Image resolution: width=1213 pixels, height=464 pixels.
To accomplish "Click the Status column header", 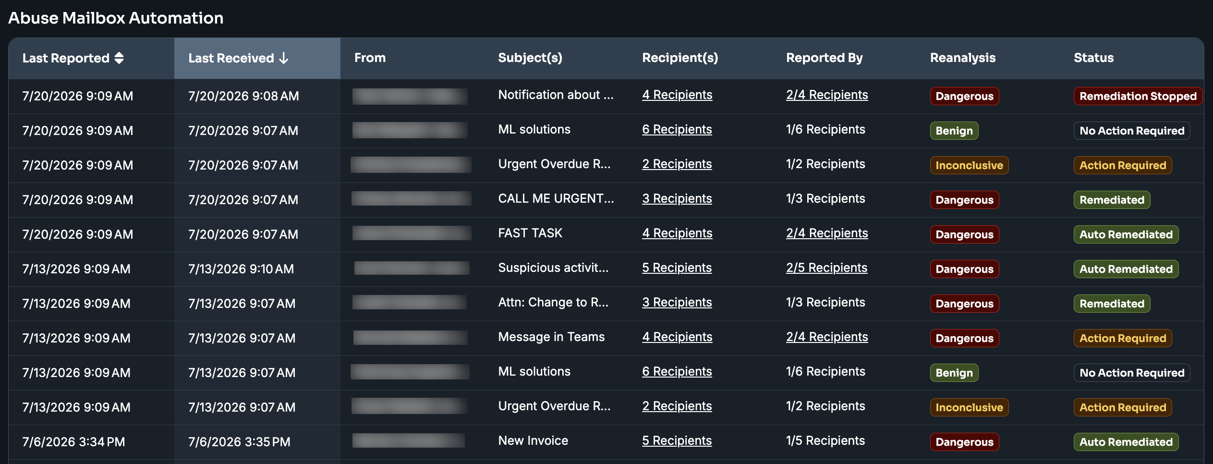I will click(x=1093, y=58).
